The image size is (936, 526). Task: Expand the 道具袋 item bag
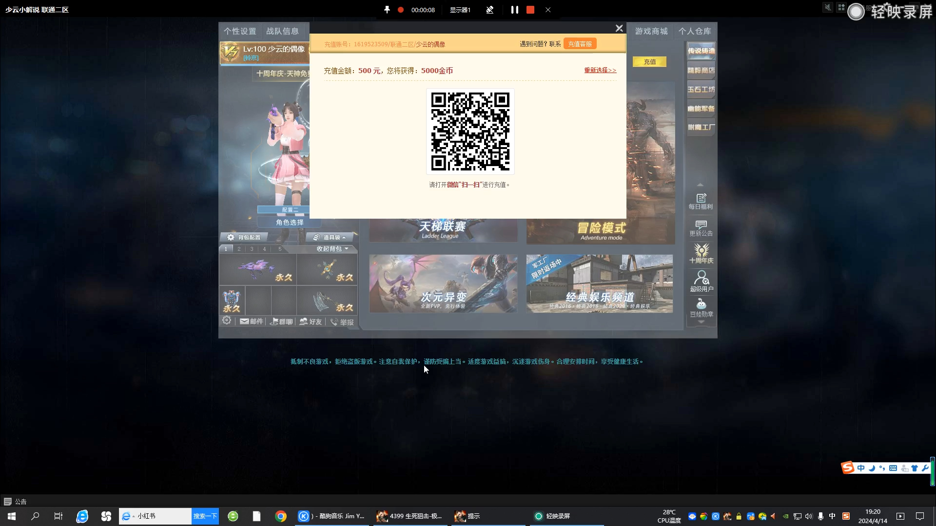[330, 237]
